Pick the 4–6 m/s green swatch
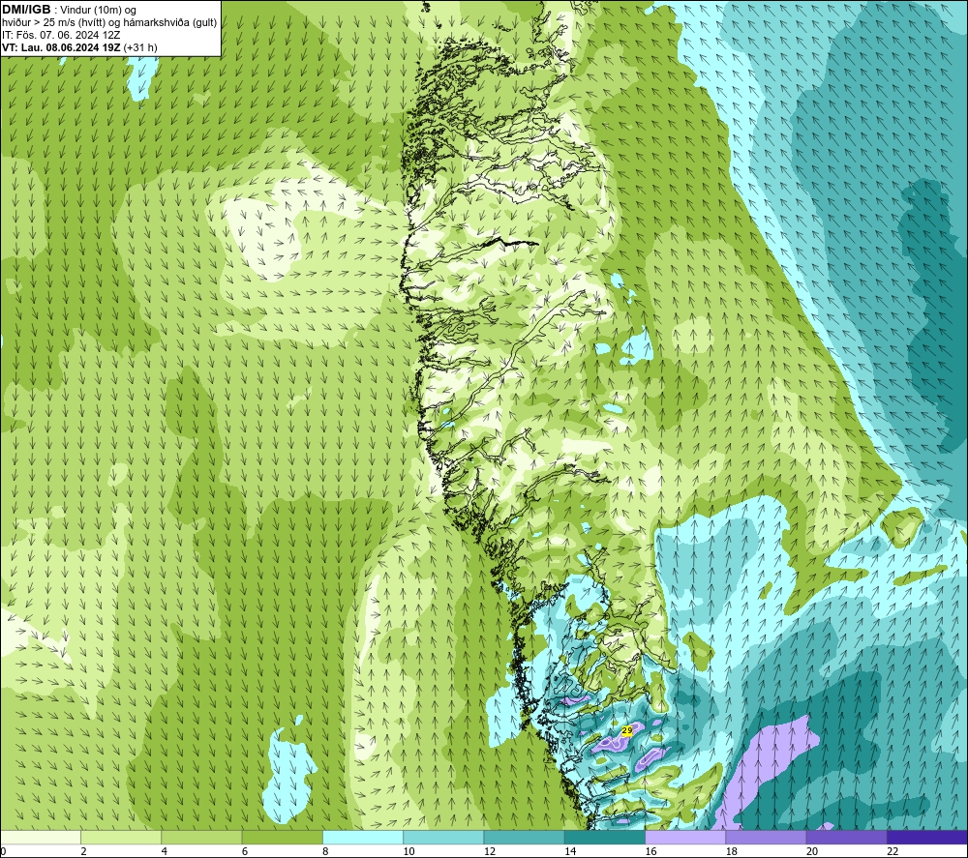Image resolution: width=968 pixels, height=858 pixels. (x=201, y=837)
